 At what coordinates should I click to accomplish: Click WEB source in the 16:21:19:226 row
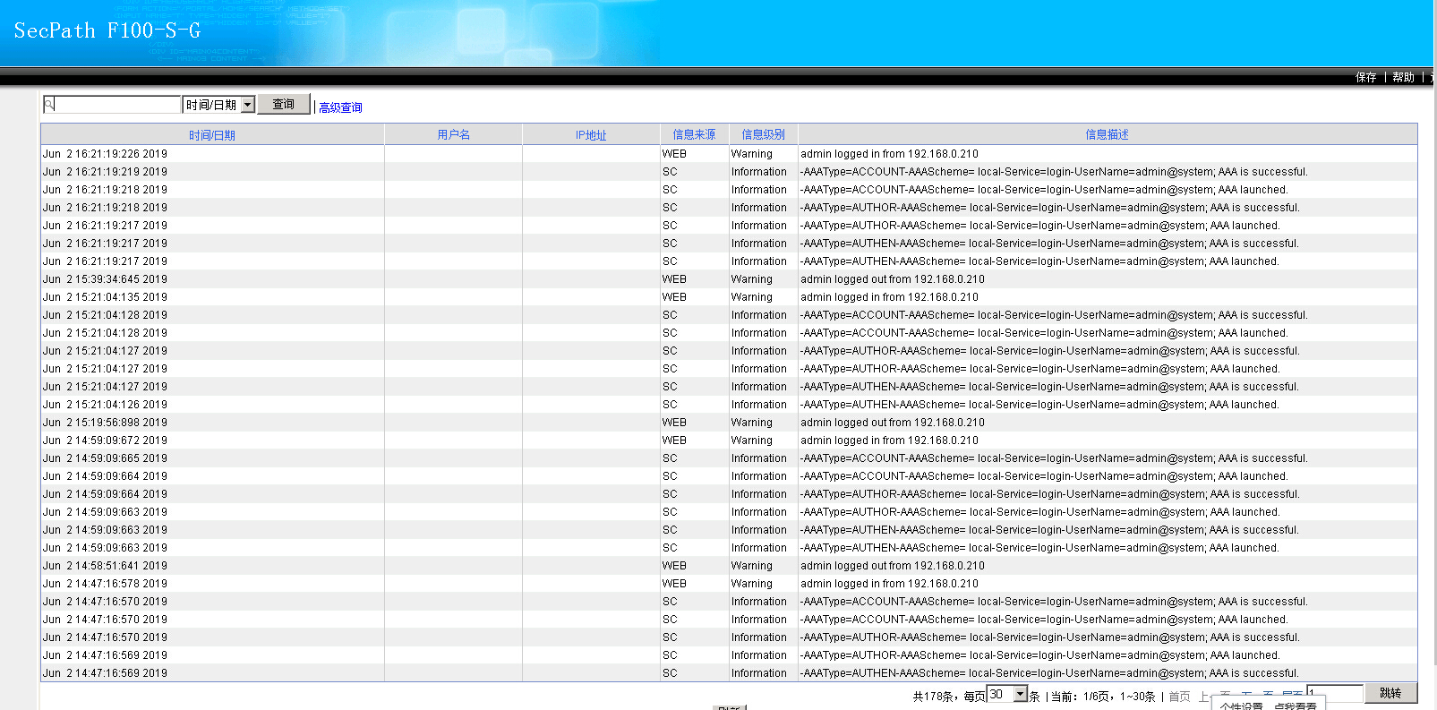tap(674, 154)
